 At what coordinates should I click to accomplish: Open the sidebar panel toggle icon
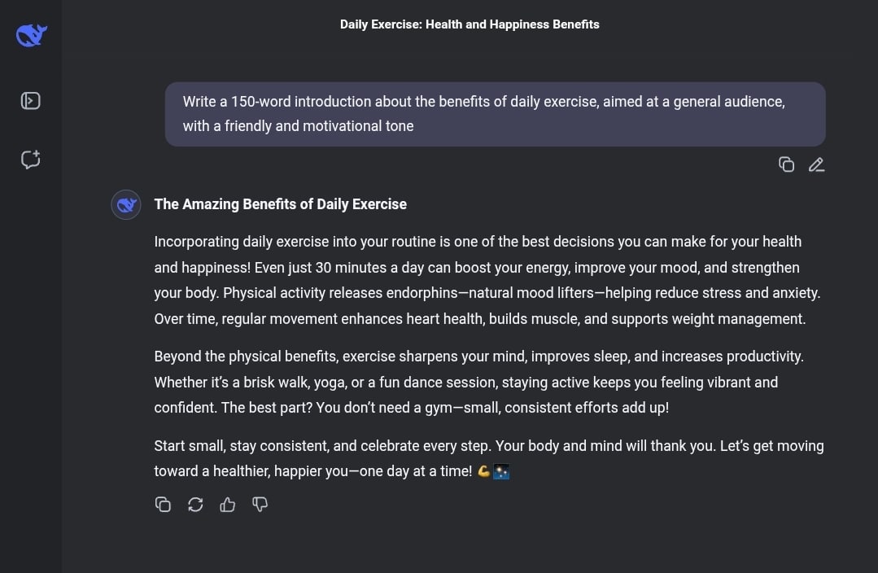[30, 101]
